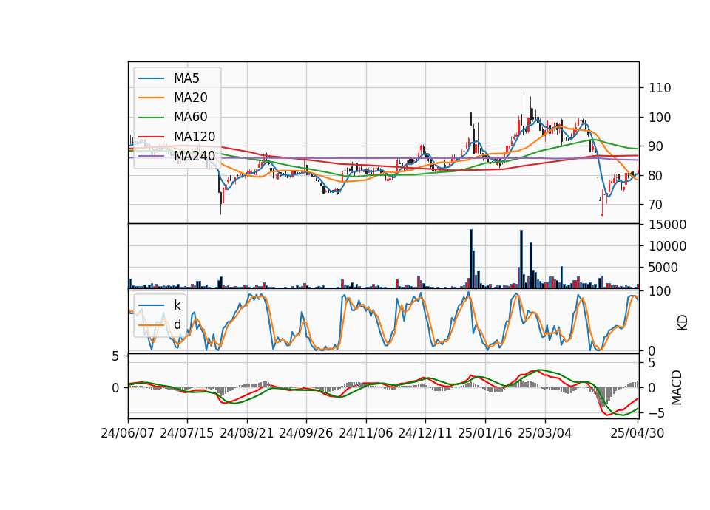Image resolution: width=710 pixels, height=510 pixels.
Task: Click the 25/03/04 date axis label
Action: tap(545, 433)
